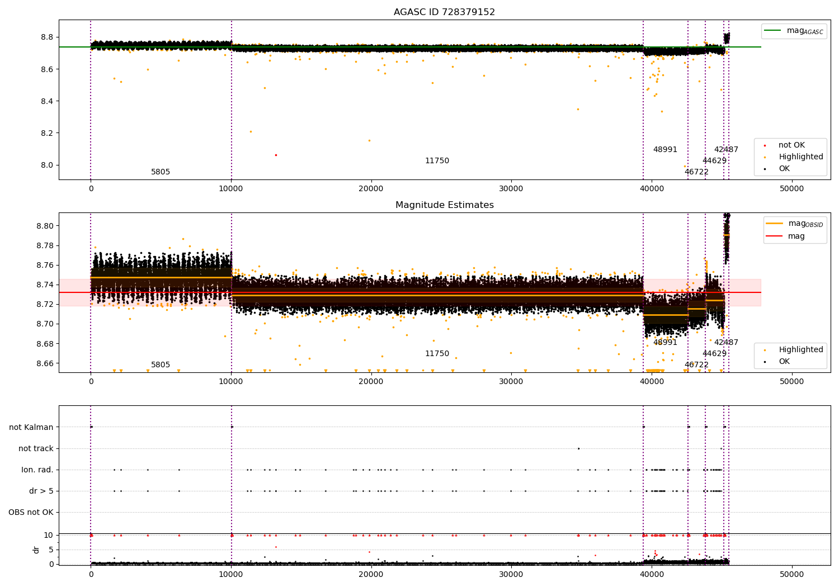
Task: Click the "20000" tick under the bottom plot
Action: tap(371, 574)
